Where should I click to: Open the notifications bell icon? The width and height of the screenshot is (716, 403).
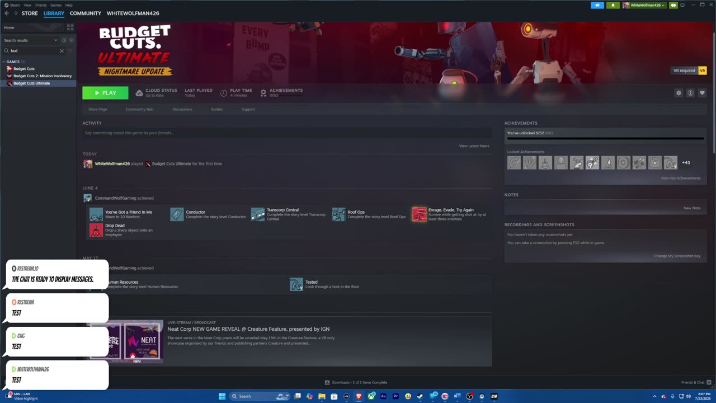pos(613,5)
